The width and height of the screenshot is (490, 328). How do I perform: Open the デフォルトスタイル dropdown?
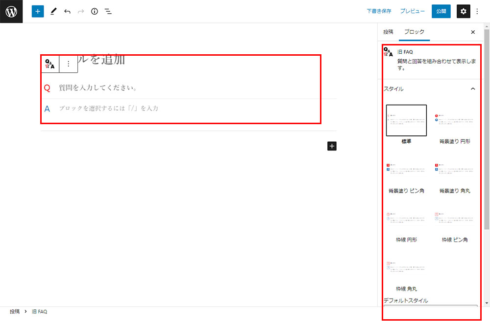pyautogui.click(x=430, y=308)
